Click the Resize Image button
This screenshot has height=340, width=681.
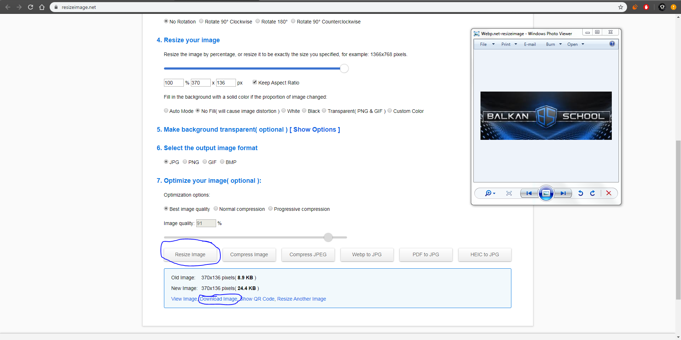pyautogui.click(x=190, y=254)
